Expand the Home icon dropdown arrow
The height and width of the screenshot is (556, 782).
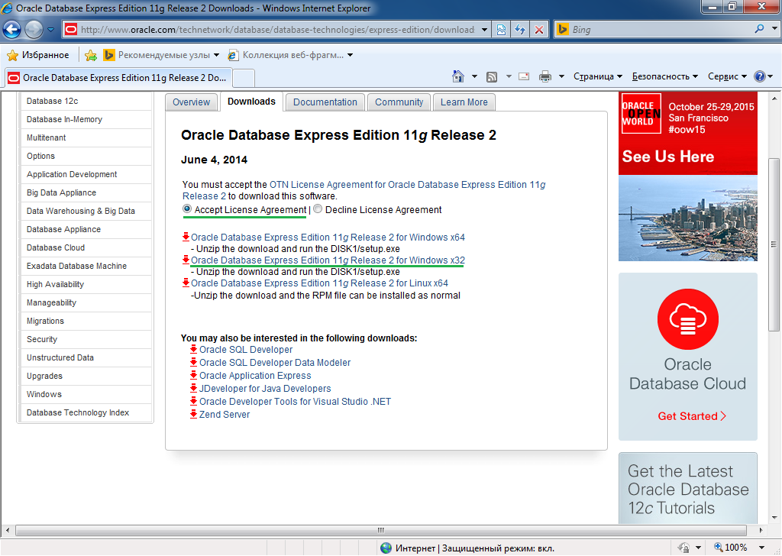[474, 76]
